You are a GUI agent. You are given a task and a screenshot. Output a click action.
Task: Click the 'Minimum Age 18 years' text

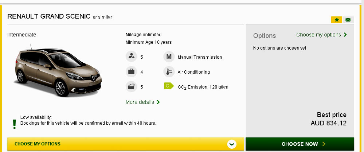[x=149, y=42]
